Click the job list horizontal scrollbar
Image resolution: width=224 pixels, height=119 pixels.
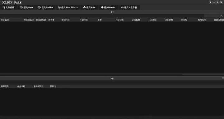(x=91, y=74)
